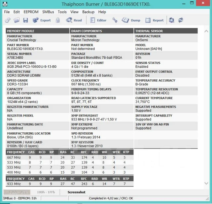Image resolution: width=212 pixels, height=204 pixels.
Task: Click capacity 8 GB (16 components)
Action: [24, 93]
